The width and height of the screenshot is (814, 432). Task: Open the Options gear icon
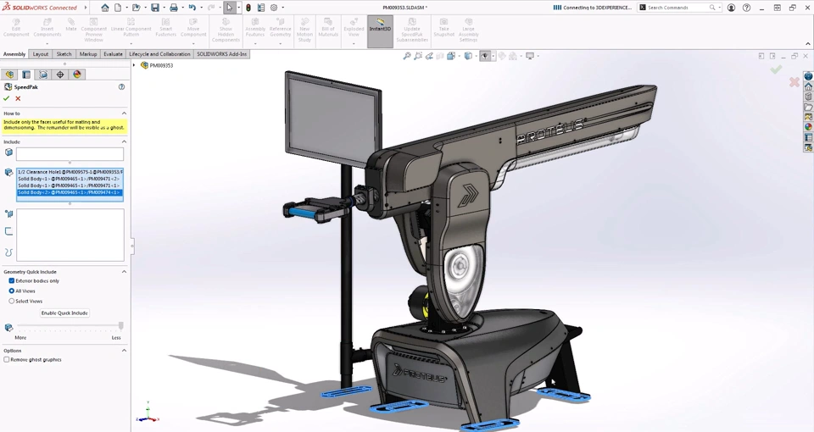[274, 8]
